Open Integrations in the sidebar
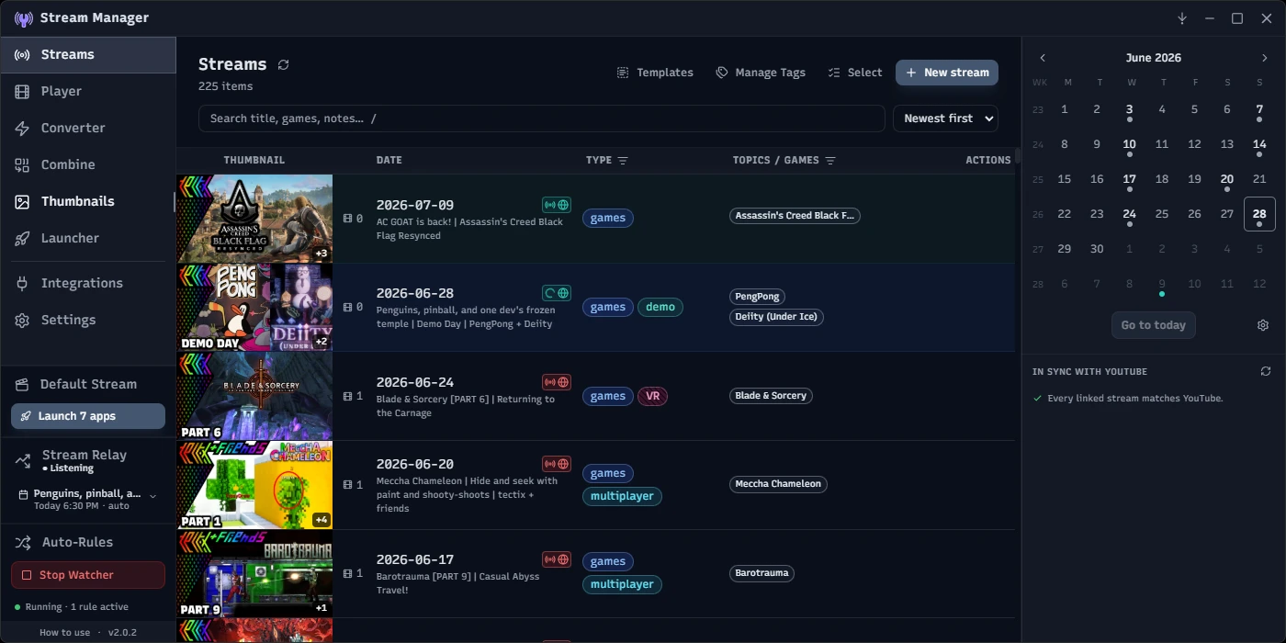 click(88, 283)
